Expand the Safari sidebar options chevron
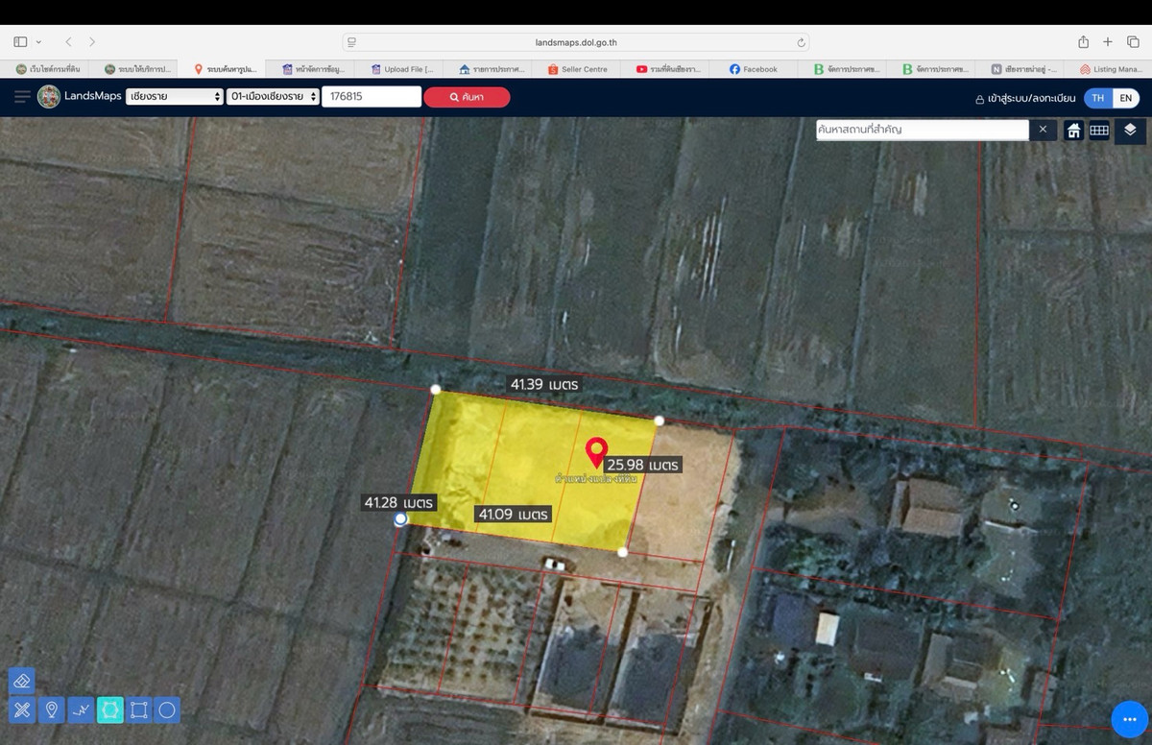 [x=38, y=42]
